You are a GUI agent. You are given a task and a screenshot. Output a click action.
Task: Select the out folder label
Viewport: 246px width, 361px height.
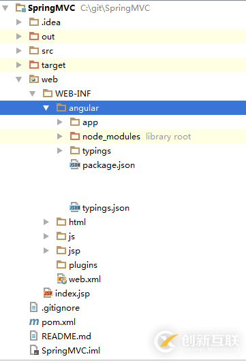pyautogui.click(x=48, y=37)
